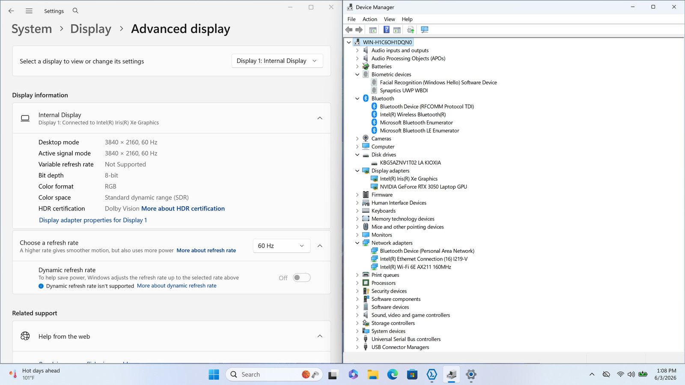Scan for hardware changes via toolbar icon
This screenshot has width=685, height=385.
click(424, 30)
